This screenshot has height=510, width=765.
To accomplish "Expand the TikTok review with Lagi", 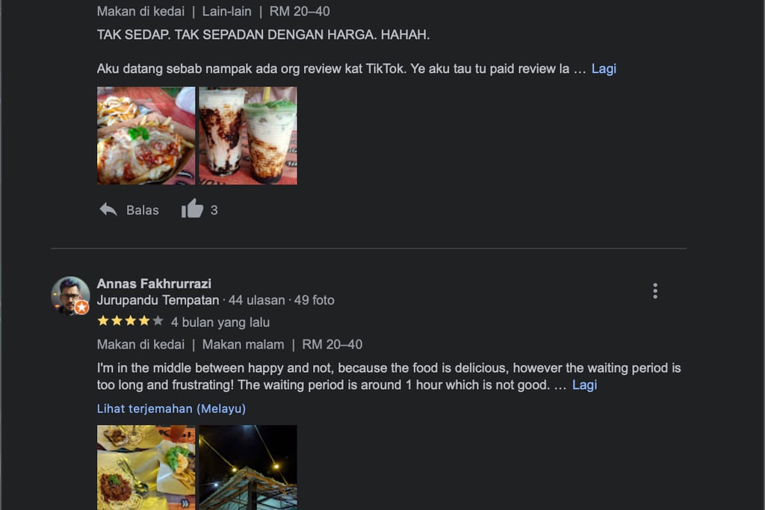I will click(604, 69).
